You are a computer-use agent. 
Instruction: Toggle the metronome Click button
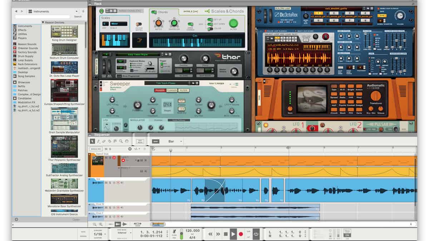[174, 232]
